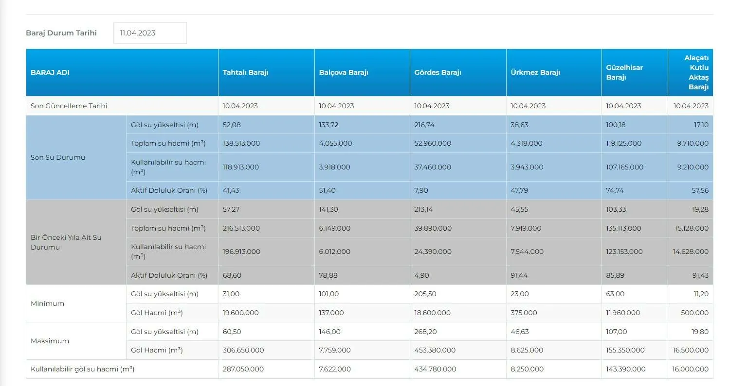Click the Ürkmez Barajı column header
729x386 pixels.
(535, 72)
